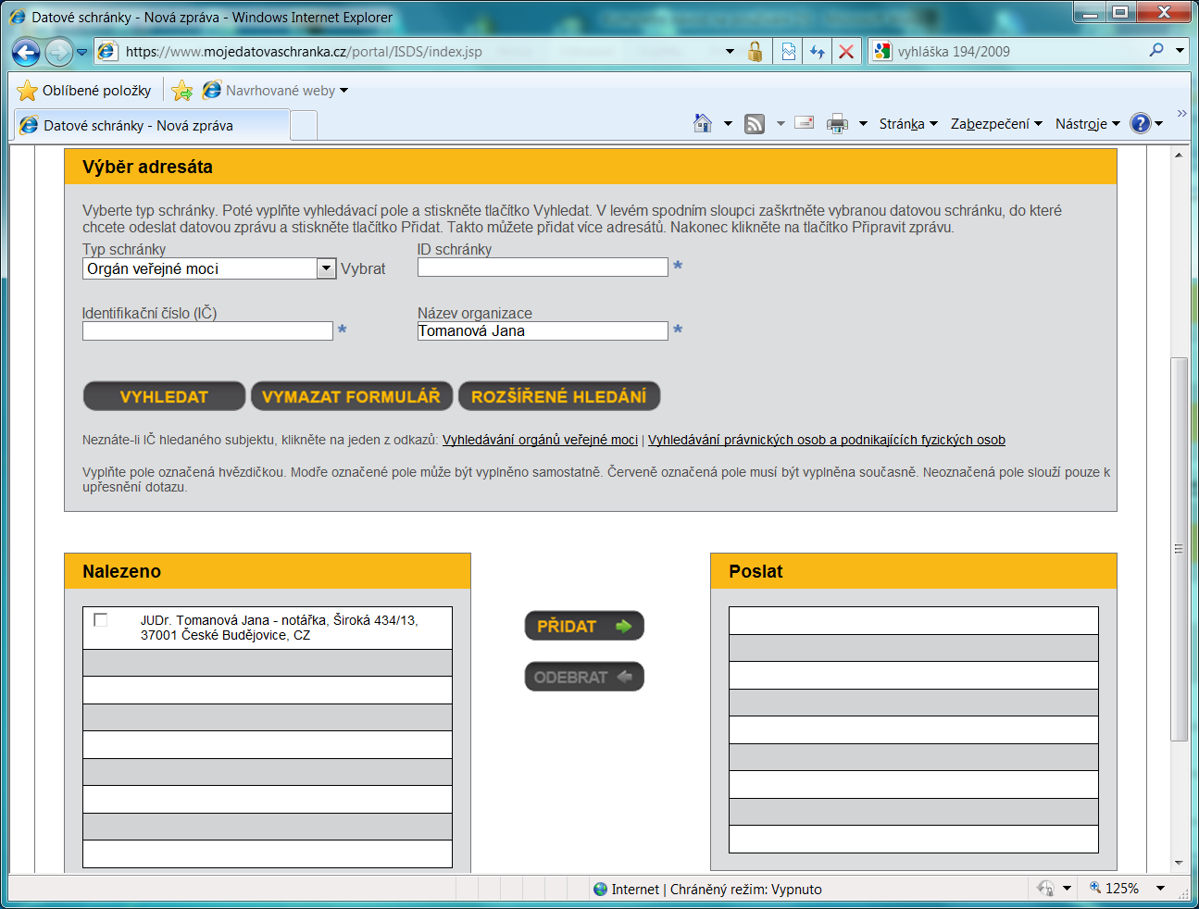Click the VYMAZAT FORMULÁŘ button

point(352,396)
